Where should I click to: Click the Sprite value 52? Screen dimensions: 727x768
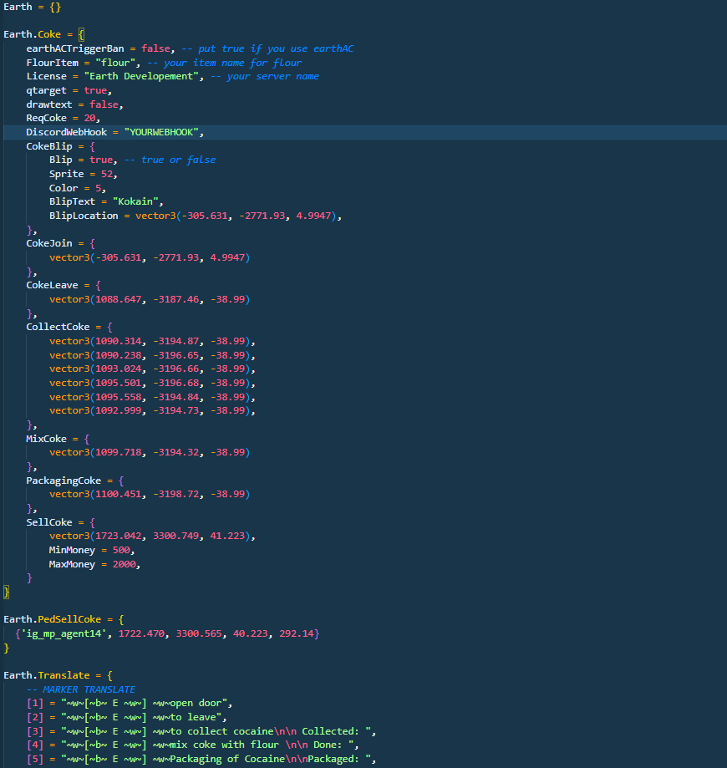pos(107,174)
